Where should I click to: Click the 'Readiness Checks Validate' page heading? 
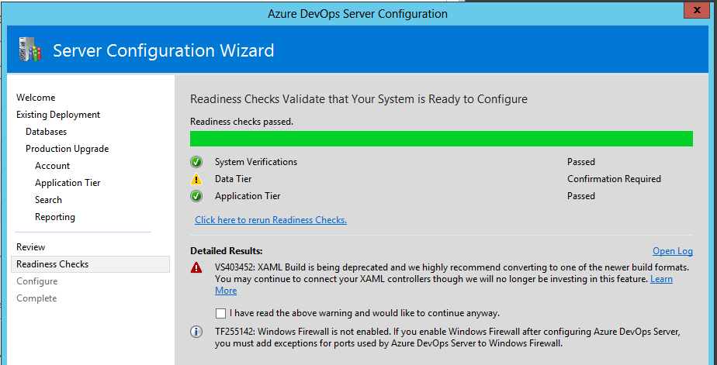(x=359, y=99)
